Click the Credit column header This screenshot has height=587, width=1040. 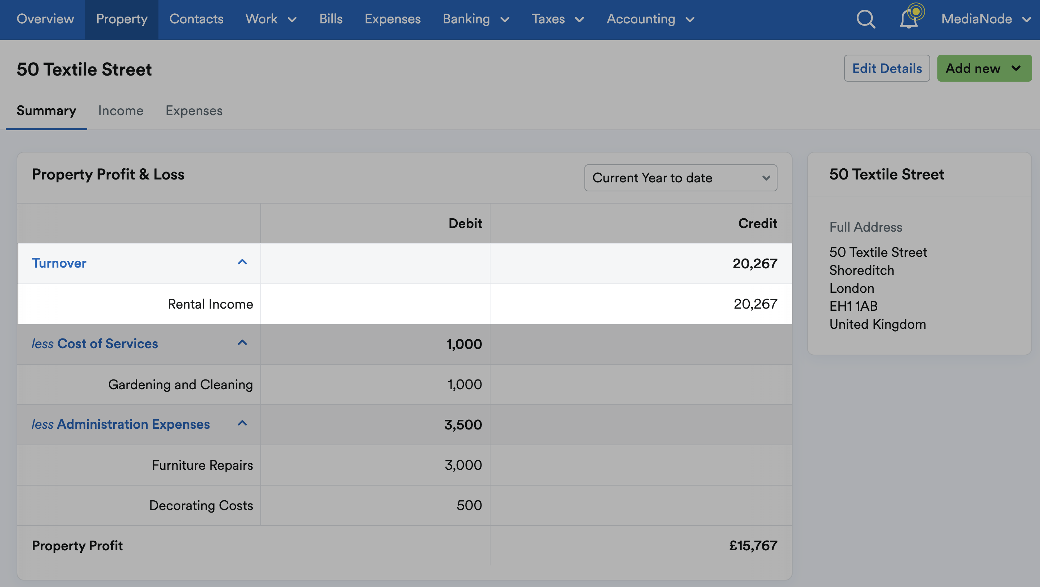757,223
